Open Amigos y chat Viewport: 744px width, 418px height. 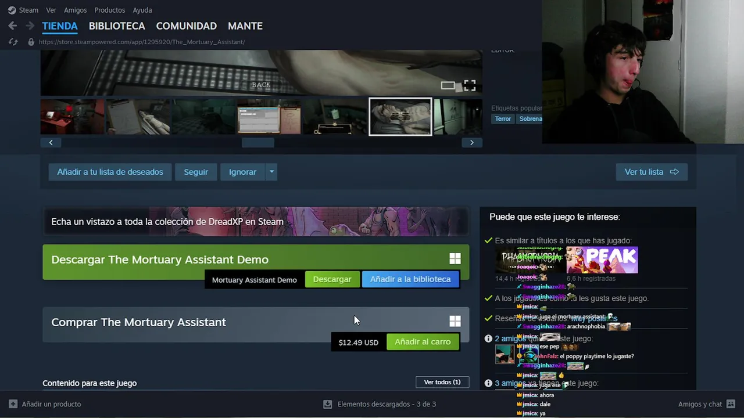tap(700, 404)
